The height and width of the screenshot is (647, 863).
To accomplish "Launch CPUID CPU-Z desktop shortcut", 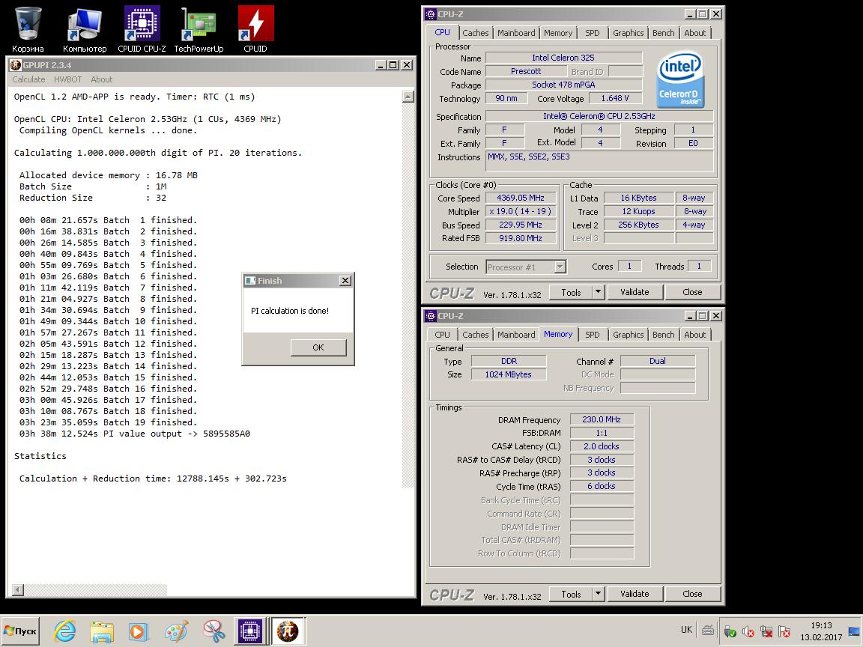I will coord(142,29).
